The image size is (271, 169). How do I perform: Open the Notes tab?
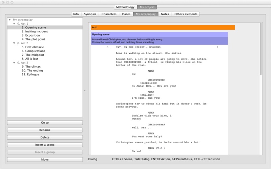pos(165,14)
